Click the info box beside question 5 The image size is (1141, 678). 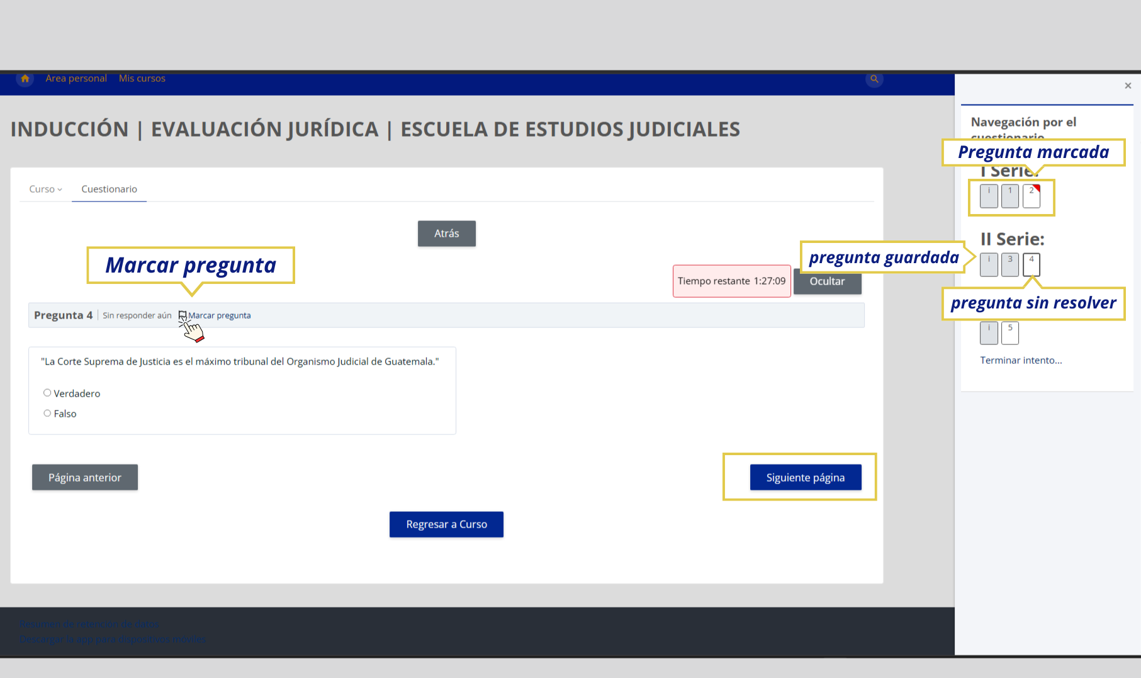pos(988,333)
